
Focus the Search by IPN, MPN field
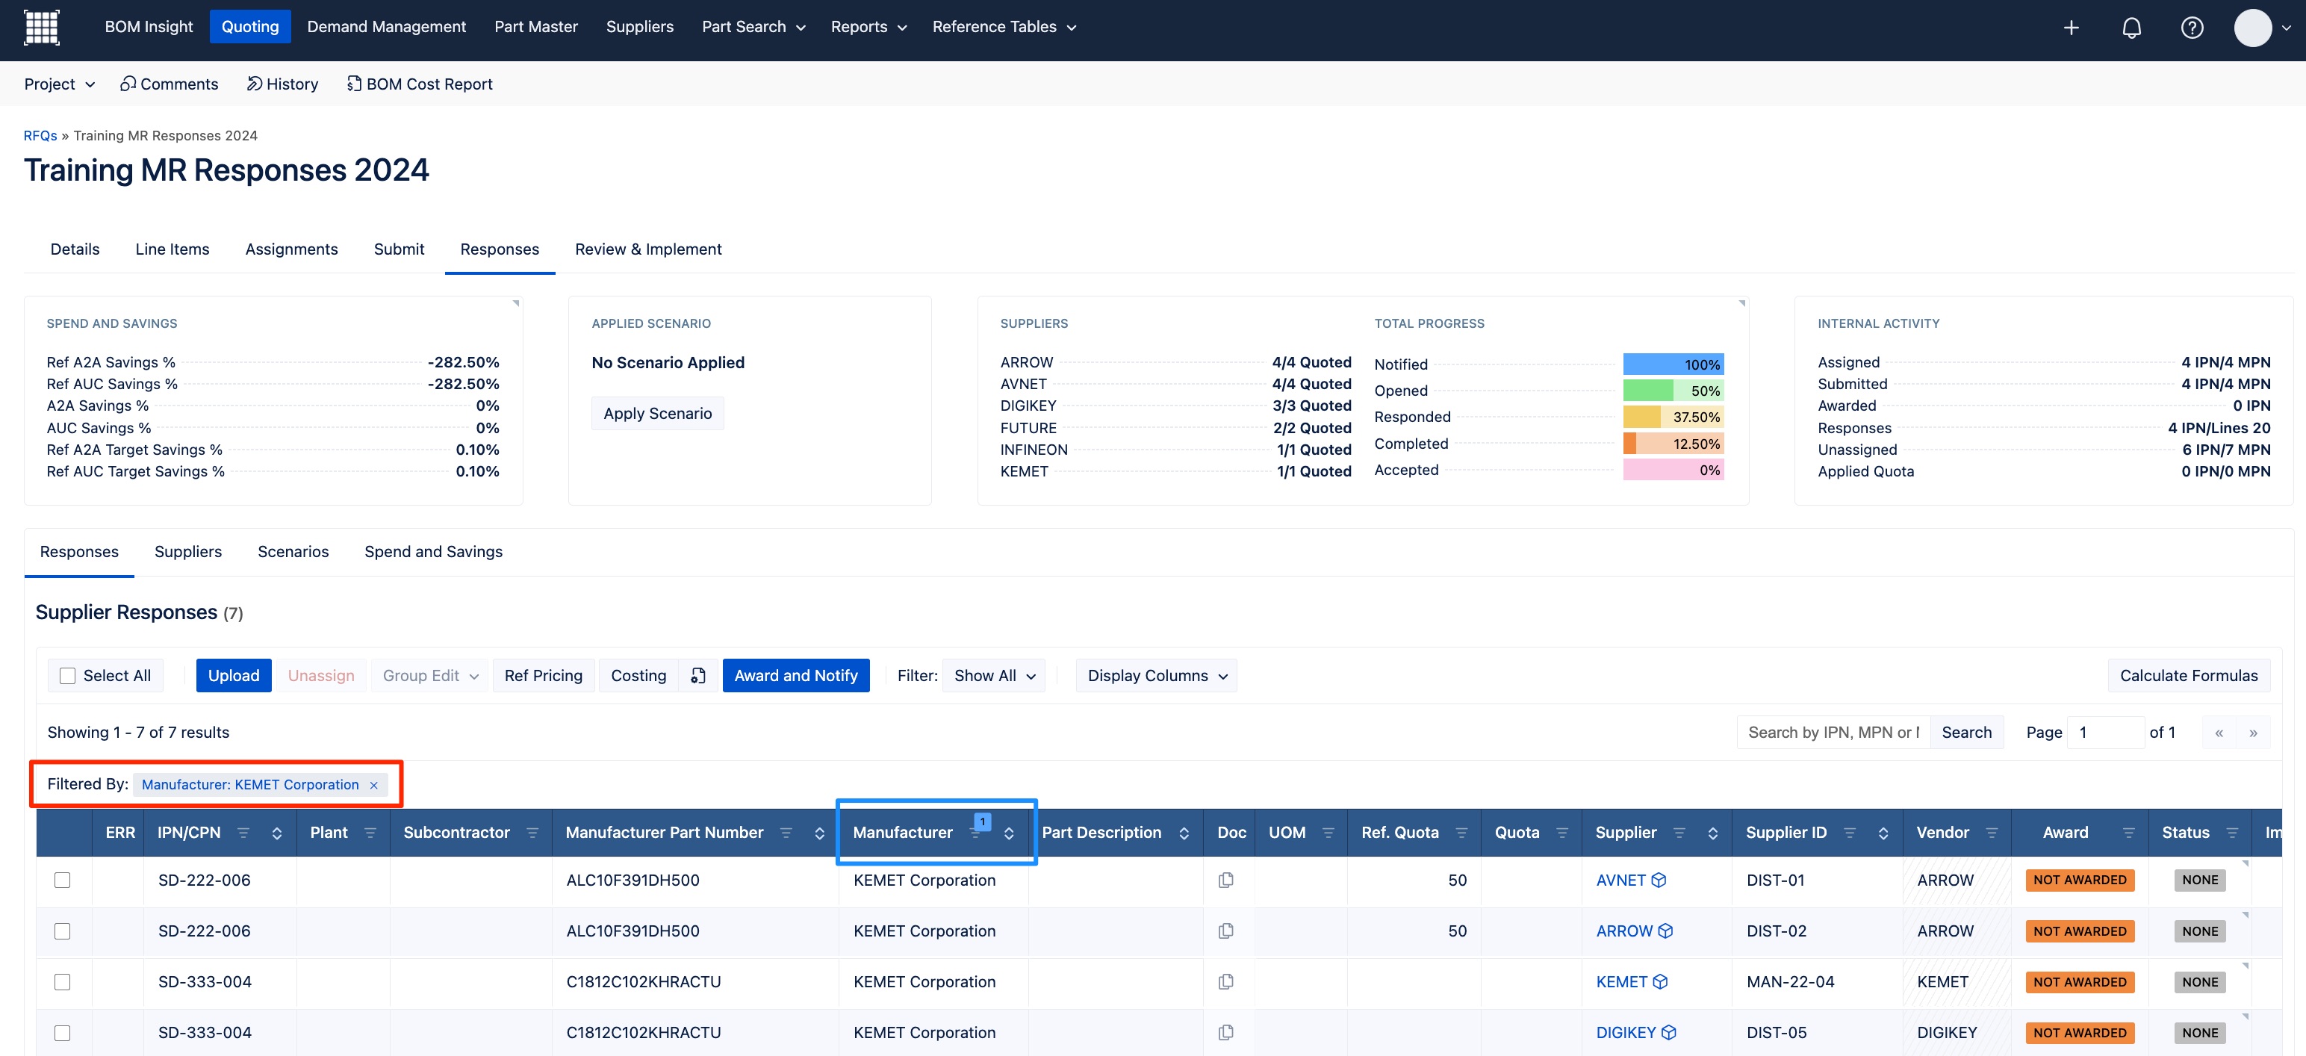pyautogui.click(x=1833, y=732)
